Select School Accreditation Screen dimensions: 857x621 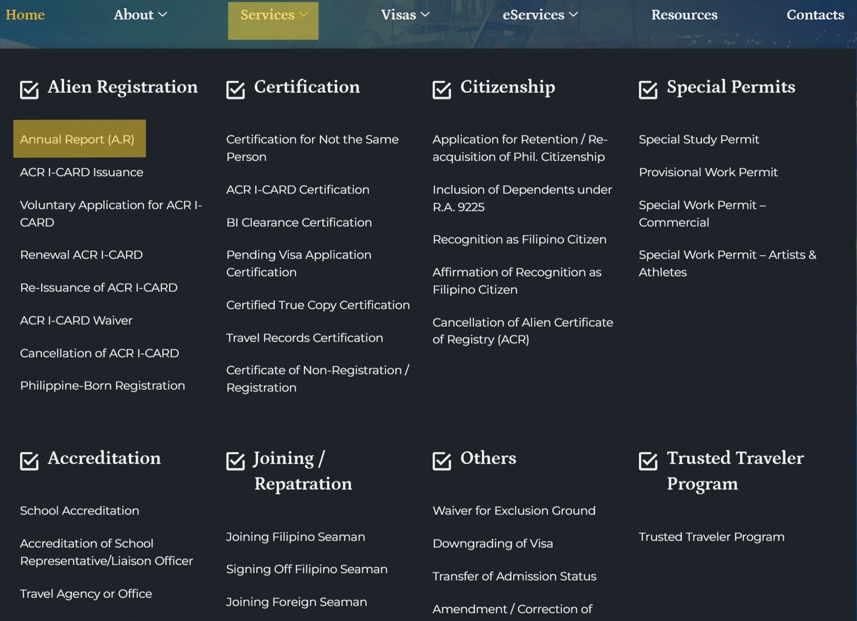[80, 511]
